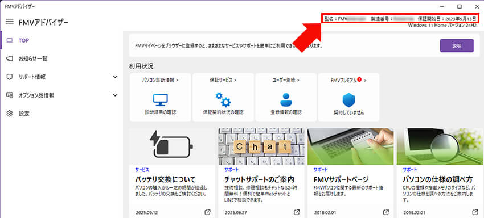Click the サービス tag on battery card
The image size is (484, 218).
pos(142,170)
